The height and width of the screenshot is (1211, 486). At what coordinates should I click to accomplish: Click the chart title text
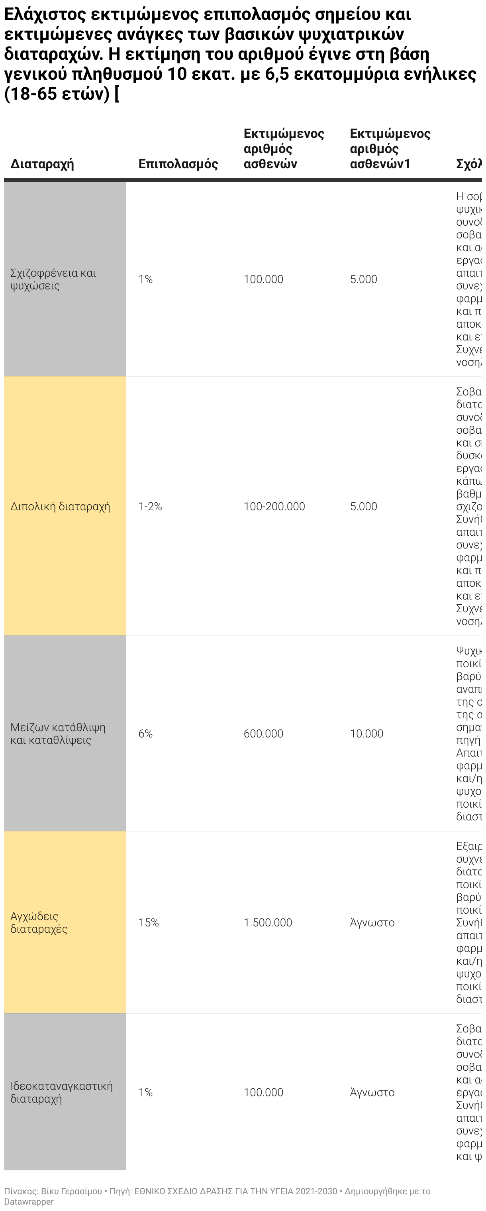tap(240, 54)
